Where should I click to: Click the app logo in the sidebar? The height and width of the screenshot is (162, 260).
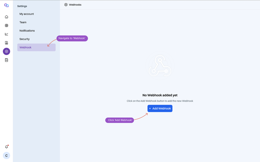[x=6, y=5]
